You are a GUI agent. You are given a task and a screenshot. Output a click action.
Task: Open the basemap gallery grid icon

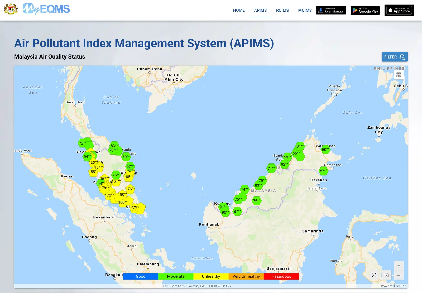coord(399,75)
